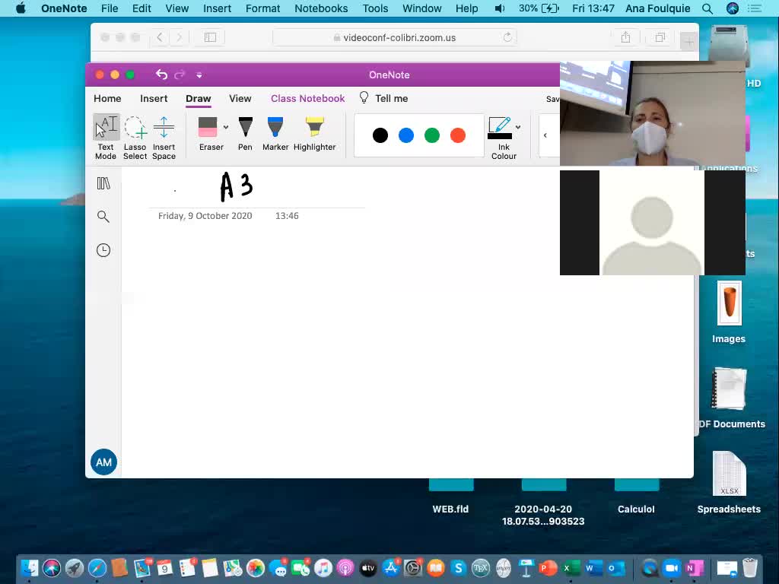Switch to the Home ribbon tab
This screenshot has height=584, width=779.
tap(107, 98)
